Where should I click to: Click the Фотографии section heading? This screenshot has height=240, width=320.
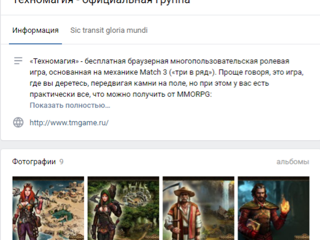34,162
